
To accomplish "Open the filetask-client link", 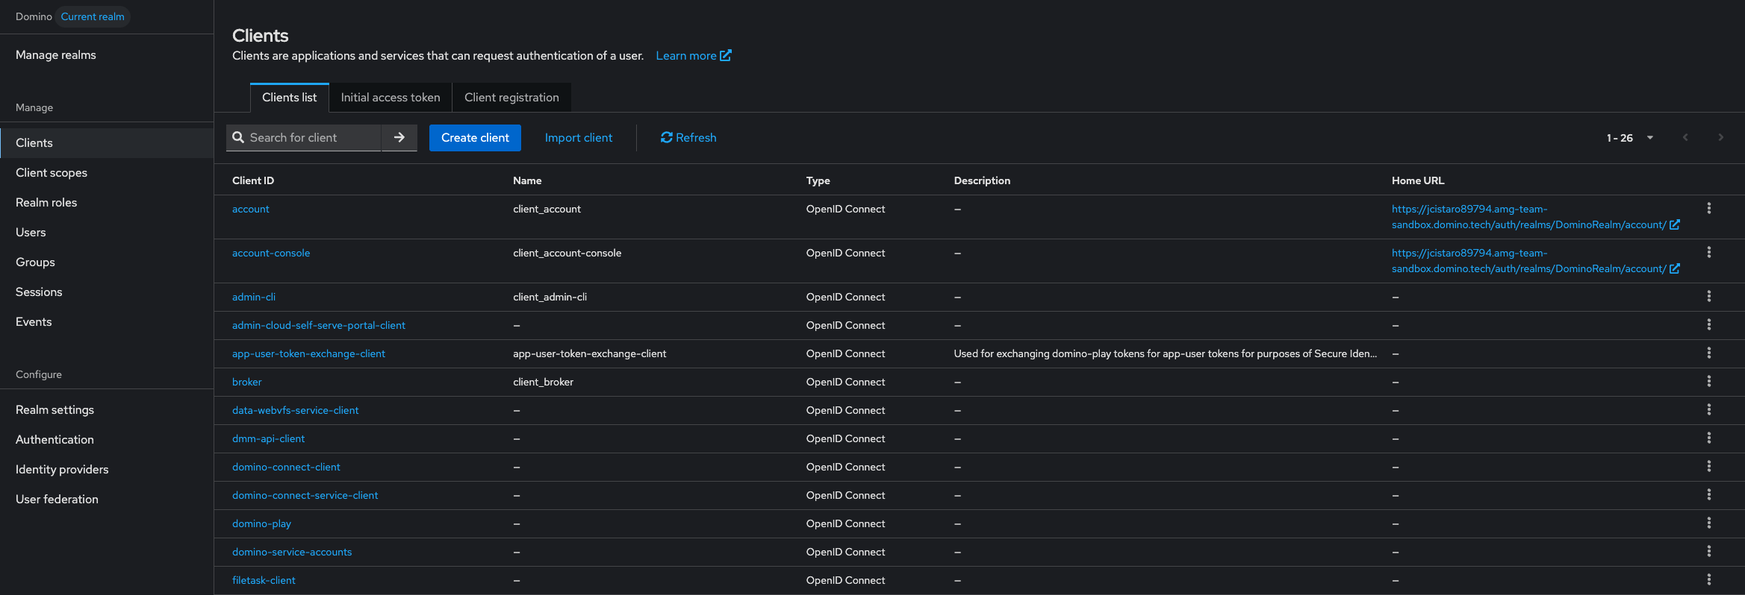I will [x=264, y=580].
